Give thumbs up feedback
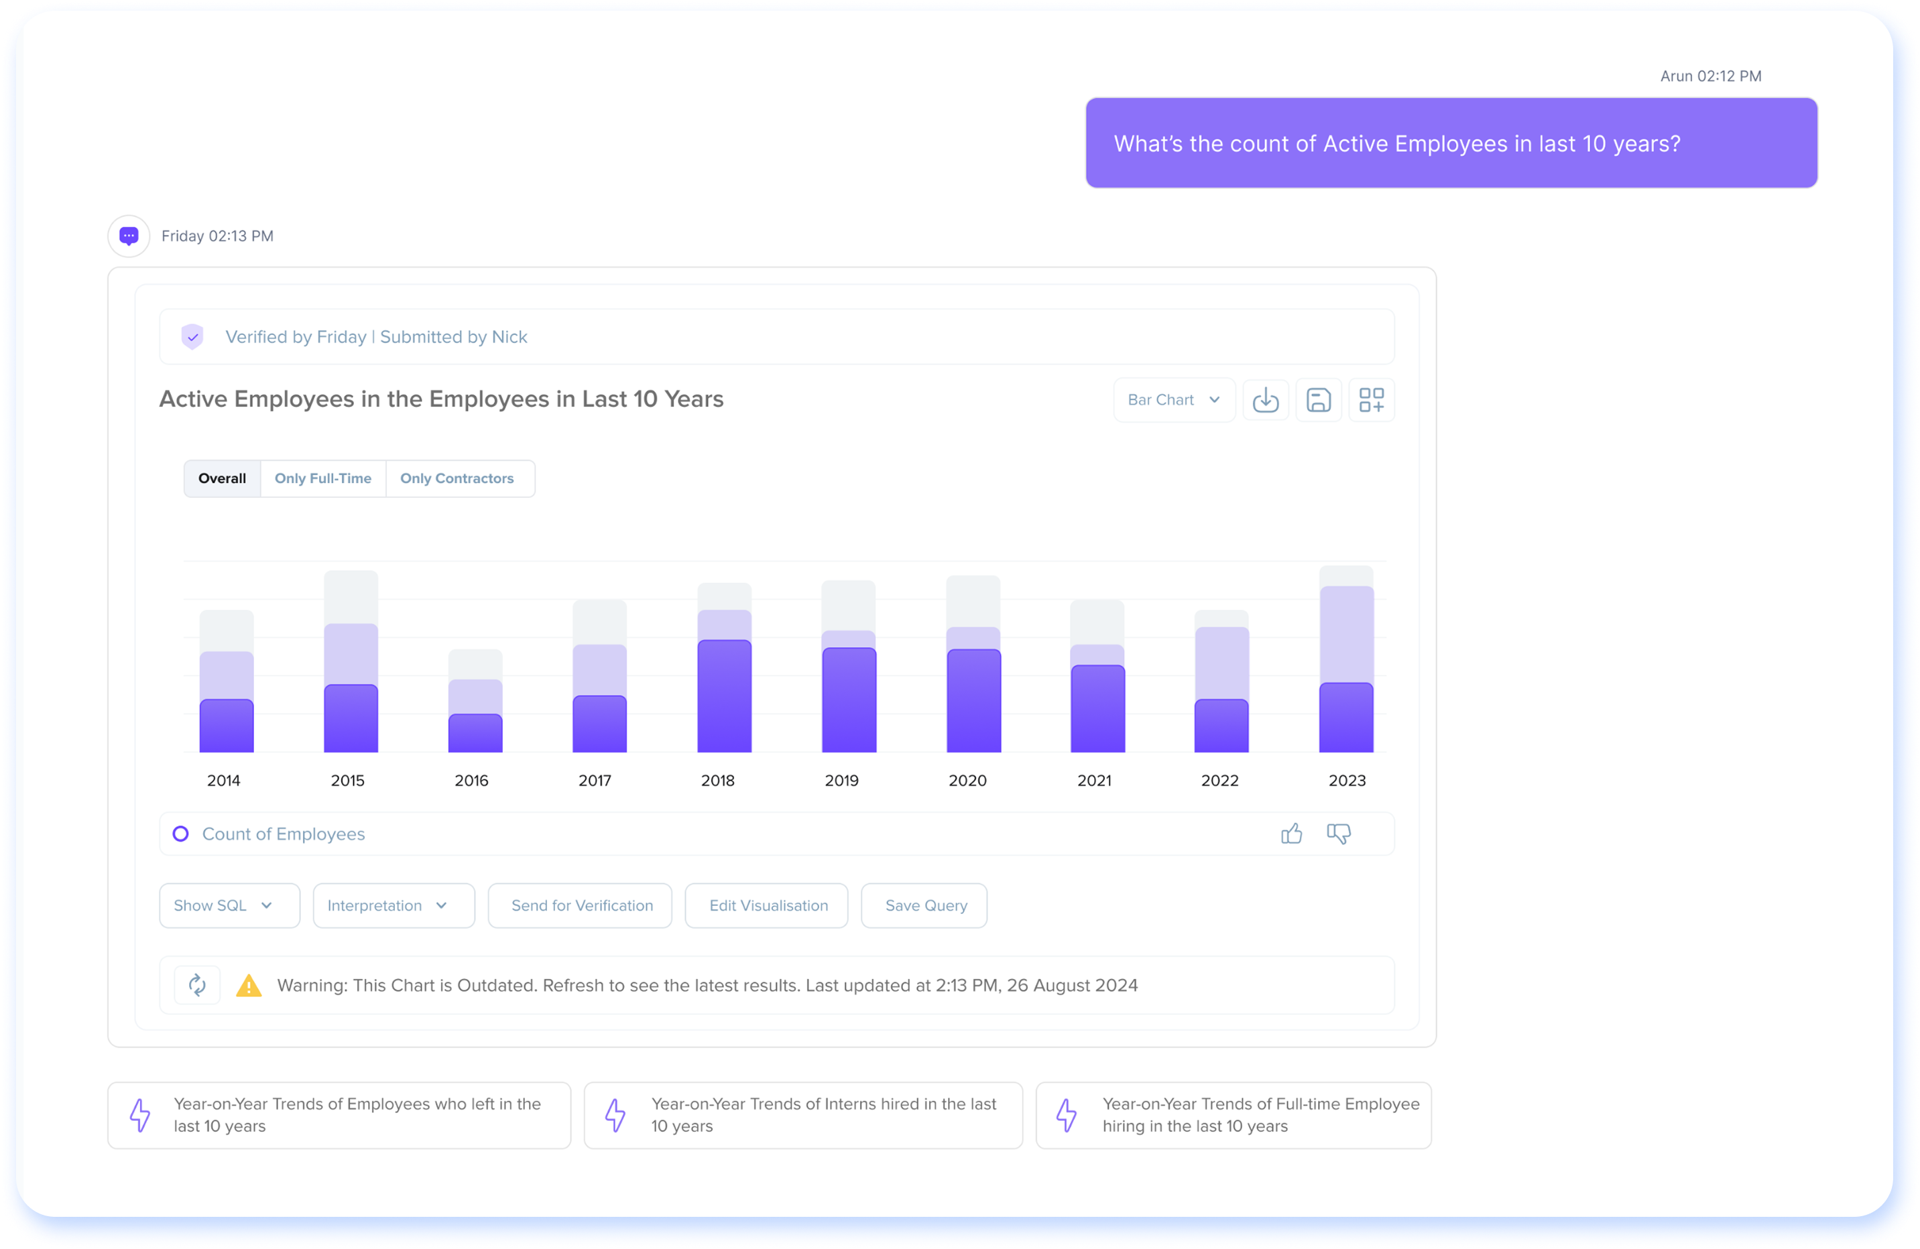The height and width of the screenshot is (1249, 1920). click(1292, 834)
